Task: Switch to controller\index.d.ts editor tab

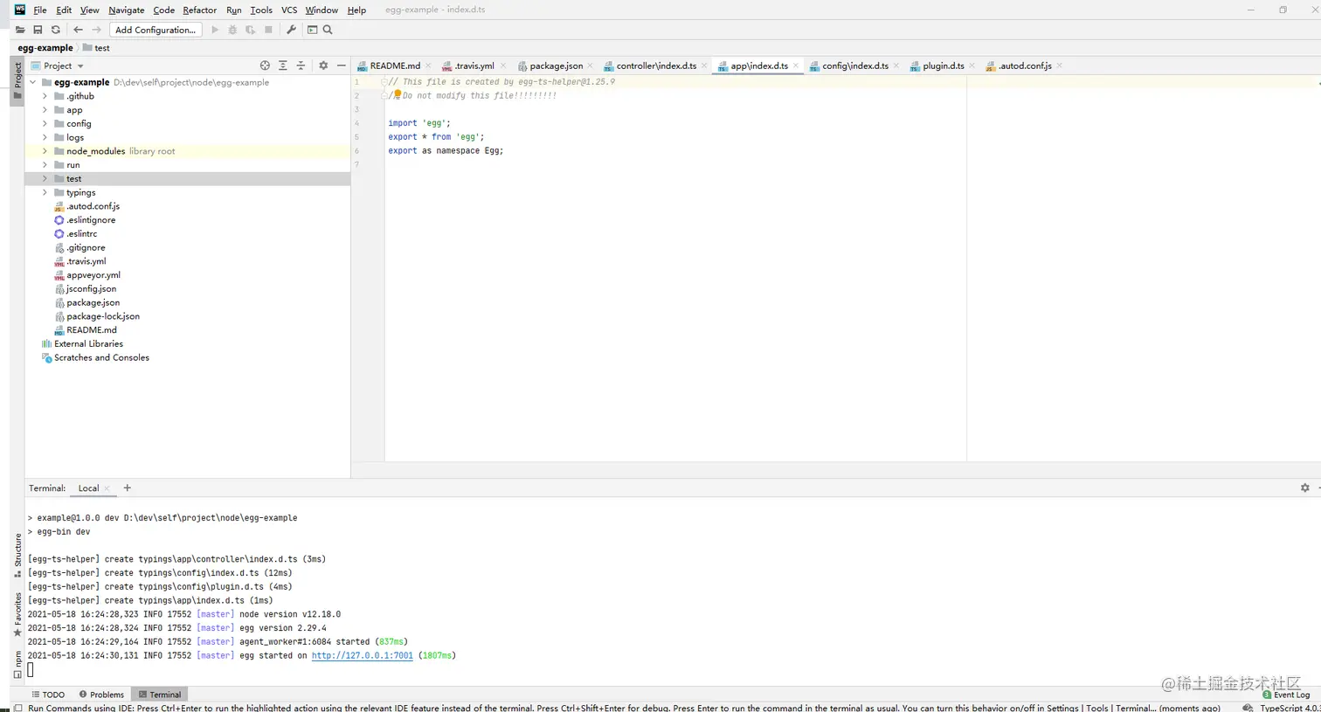Action: 656,66
